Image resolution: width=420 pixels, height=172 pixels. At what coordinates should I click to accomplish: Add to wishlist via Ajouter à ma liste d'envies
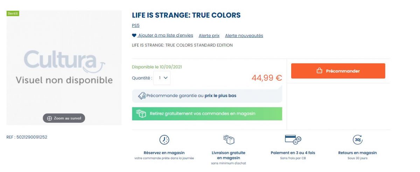click(x=166, y=36)
